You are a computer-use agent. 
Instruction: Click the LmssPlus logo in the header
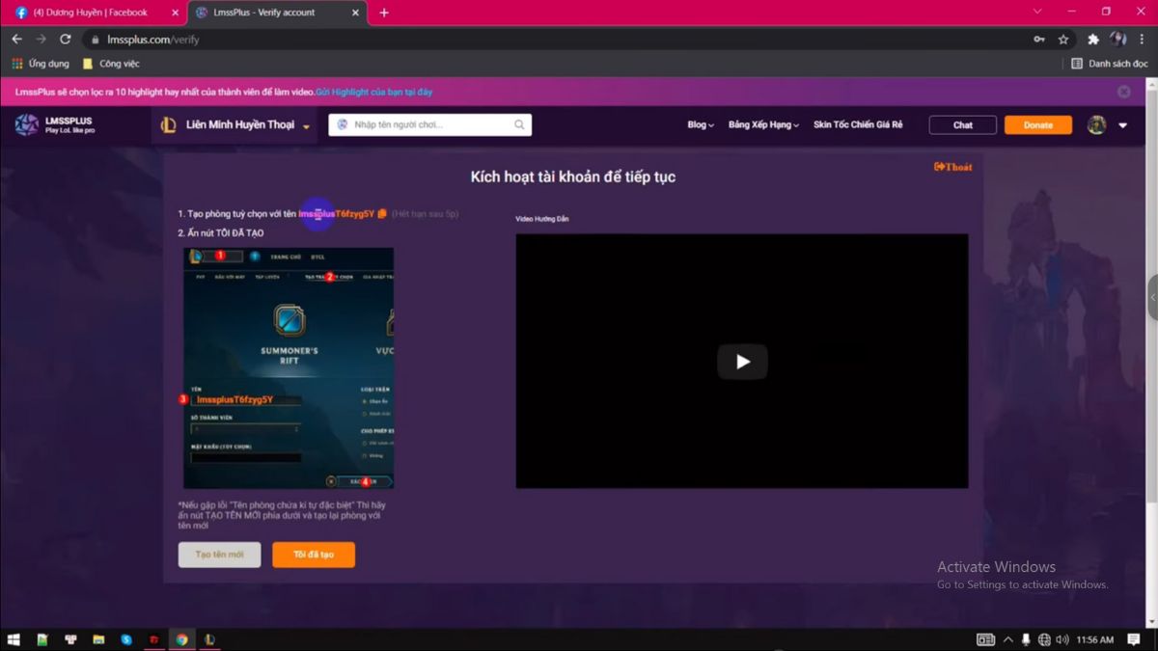pyautogui.click(x=54, y=125)
